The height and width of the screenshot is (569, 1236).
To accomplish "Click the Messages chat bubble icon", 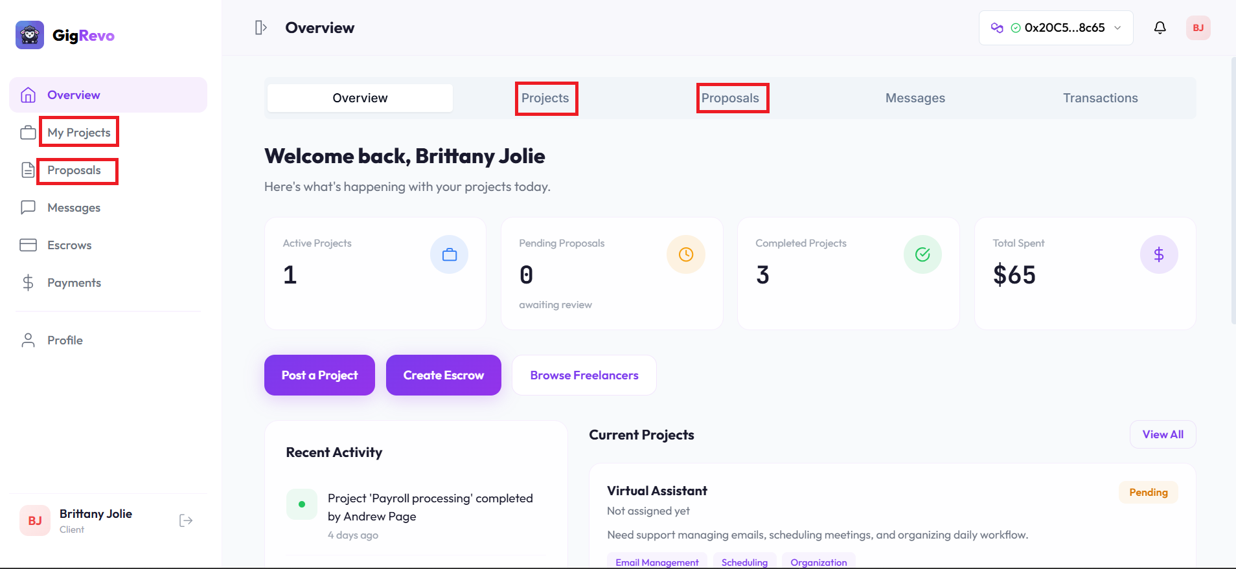I will tap(29, 208).
